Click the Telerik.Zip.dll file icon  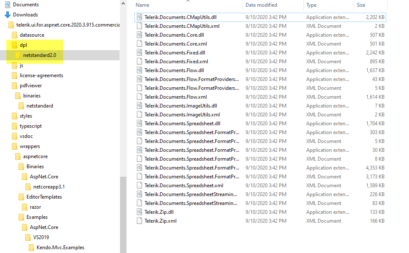(x=139, y=212)
